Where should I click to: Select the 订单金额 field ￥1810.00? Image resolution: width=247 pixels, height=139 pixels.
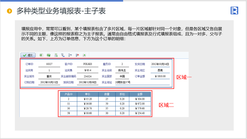(x=160, y=76)
